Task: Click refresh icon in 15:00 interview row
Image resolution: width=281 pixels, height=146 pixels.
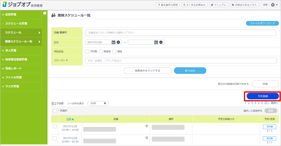Action: tap(147, 138)
